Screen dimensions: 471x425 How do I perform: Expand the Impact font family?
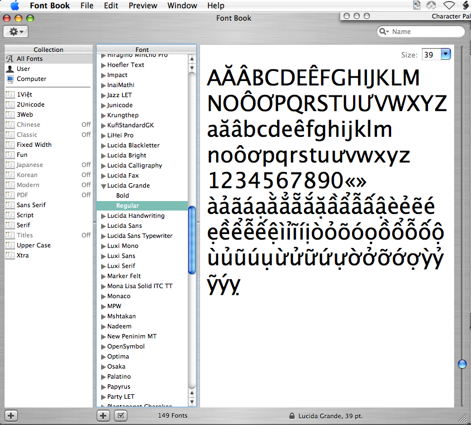point(103,75)
